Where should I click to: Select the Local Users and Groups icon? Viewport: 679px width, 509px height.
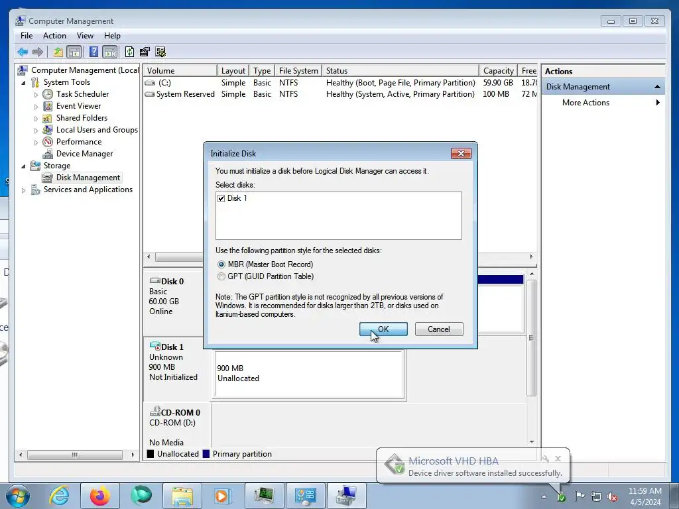[48, 130]
